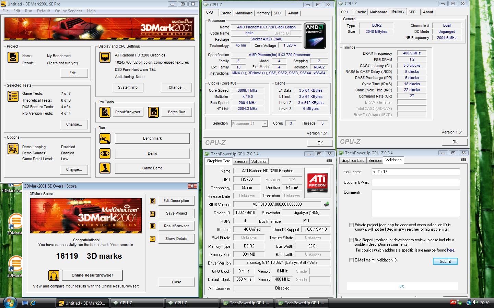494x308 pixels.
Task: Click the system clock showing 20:50
Action: pyautogui.click(x=484, y=303)
